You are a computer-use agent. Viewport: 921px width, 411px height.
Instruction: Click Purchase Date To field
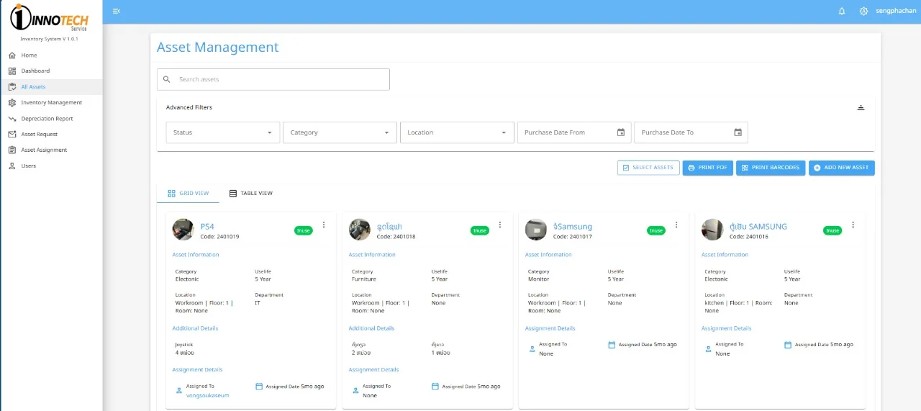(691, 132)
